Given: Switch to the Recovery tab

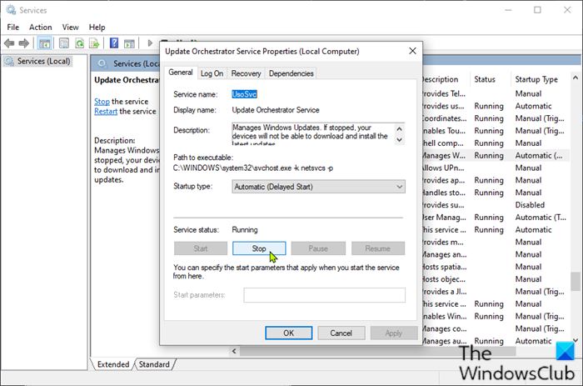Looking at the screenshot, I should (x=247, y=73).
